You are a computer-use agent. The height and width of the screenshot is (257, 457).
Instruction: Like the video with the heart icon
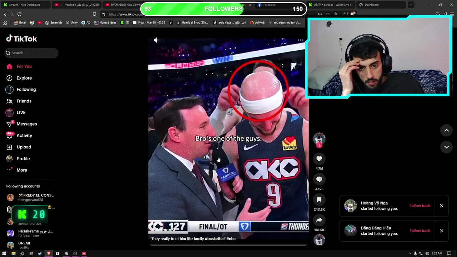click(x=319, y=159)
